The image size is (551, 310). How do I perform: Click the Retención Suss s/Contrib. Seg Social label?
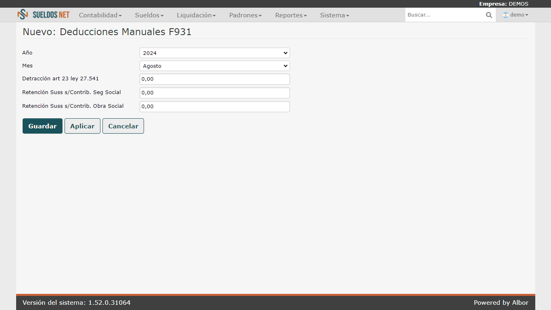(x=71, y=92)
